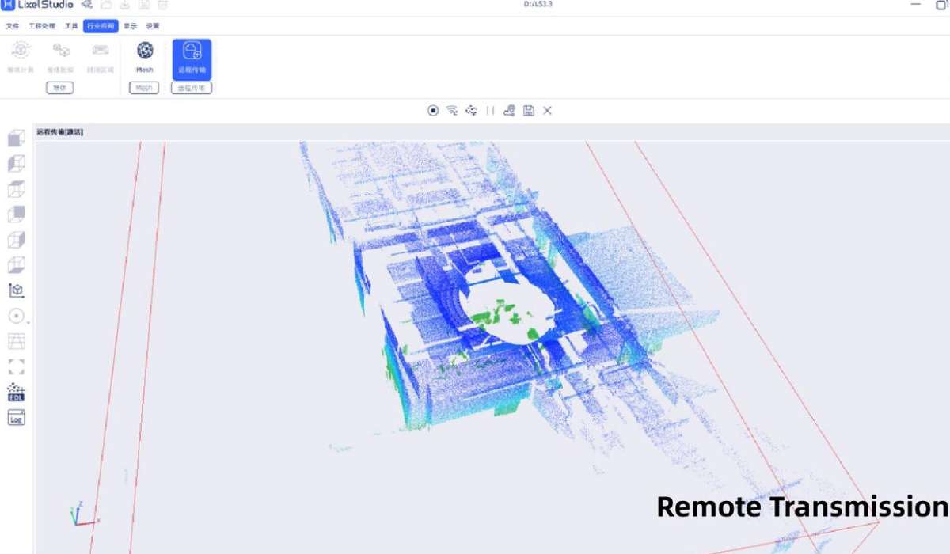
Task: Click the Wi-Fi signal icon in floating toolbar
Action: tap(453, 111)
